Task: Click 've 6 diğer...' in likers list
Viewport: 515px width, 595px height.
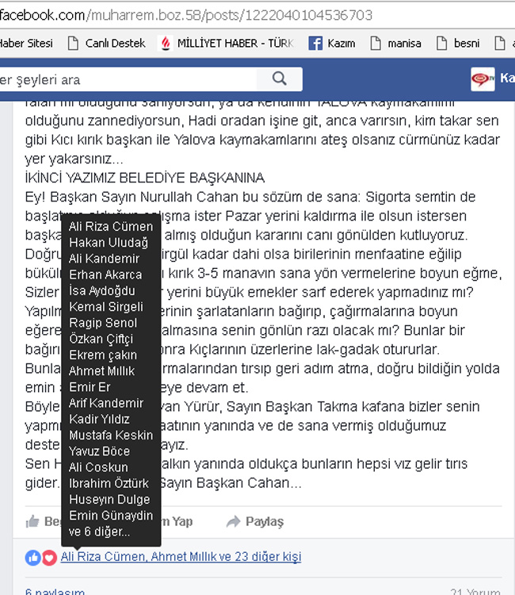Action: coord(99,532)
